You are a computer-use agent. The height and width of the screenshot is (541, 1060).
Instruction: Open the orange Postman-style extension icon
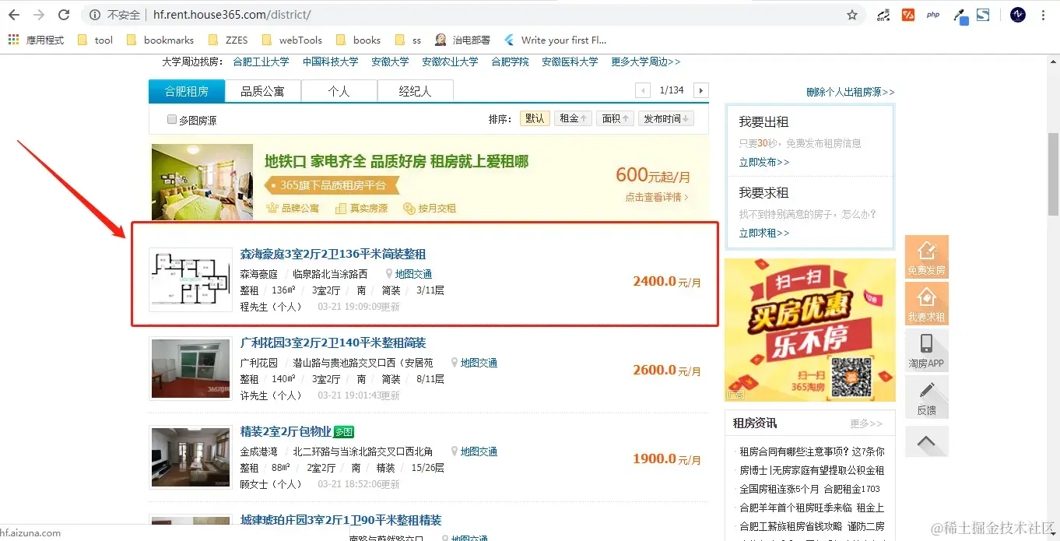pos(907,15)
